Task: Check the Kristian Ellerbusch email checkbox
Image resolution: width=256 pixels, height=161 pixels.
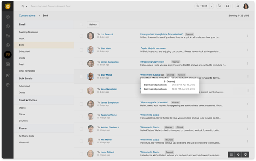Action: click(x=81, y=129)
